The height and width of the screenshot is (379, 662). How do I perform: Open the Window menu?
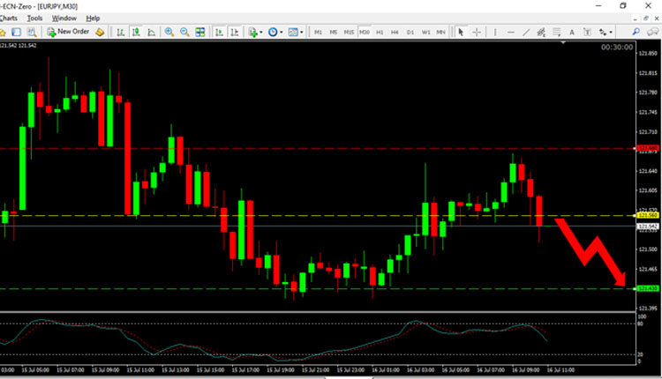pos(64,18)
